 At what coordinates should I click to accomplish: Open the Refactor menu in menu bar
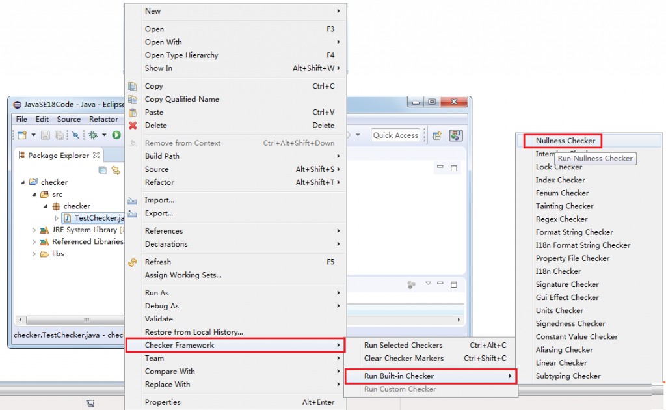(x=103, y=119)
